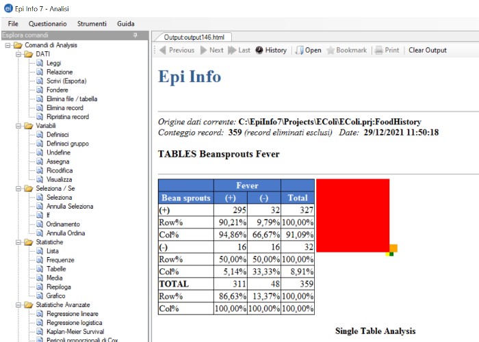Viewport: 479px width, 342px height.
Task: Click the Single Table Analysis heading
Action: pos(375,331)
